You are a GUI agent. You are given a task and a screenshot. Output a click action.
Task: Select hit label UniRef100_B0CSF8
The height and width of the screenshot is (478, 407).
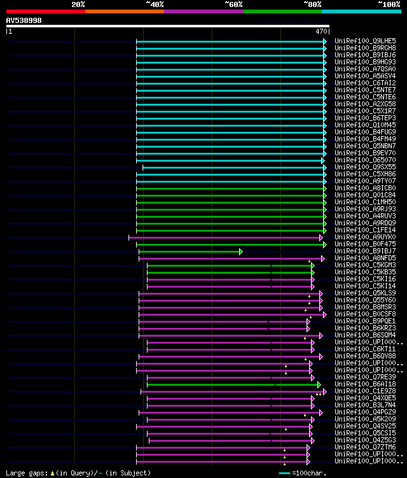tap(365, 314)
